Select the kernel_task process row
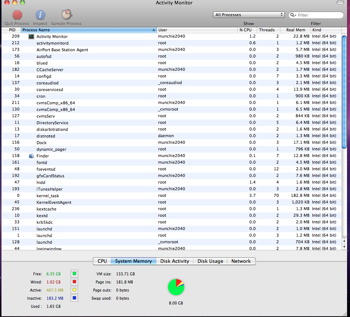The width and height of the screenshot is (350, 317). (171, 195)
